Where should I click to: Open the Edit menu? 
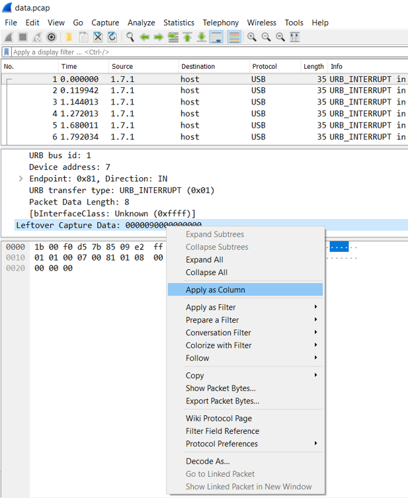click(x=32, y=23)
